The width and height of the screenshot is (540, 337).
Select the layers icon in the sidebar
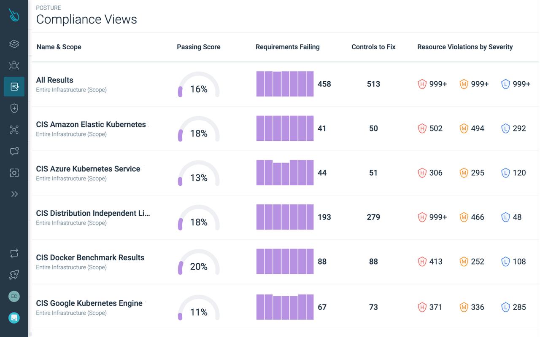pos(14,43)
